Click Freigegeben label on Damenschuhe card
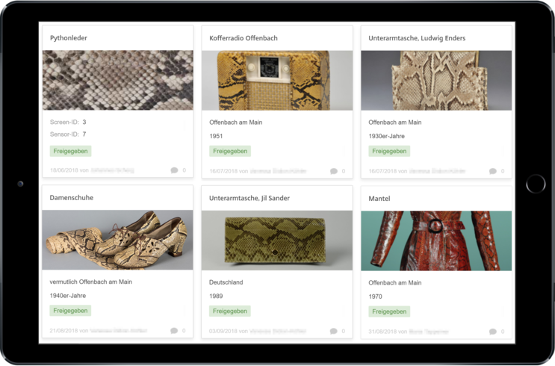 (x=70, y=311)
